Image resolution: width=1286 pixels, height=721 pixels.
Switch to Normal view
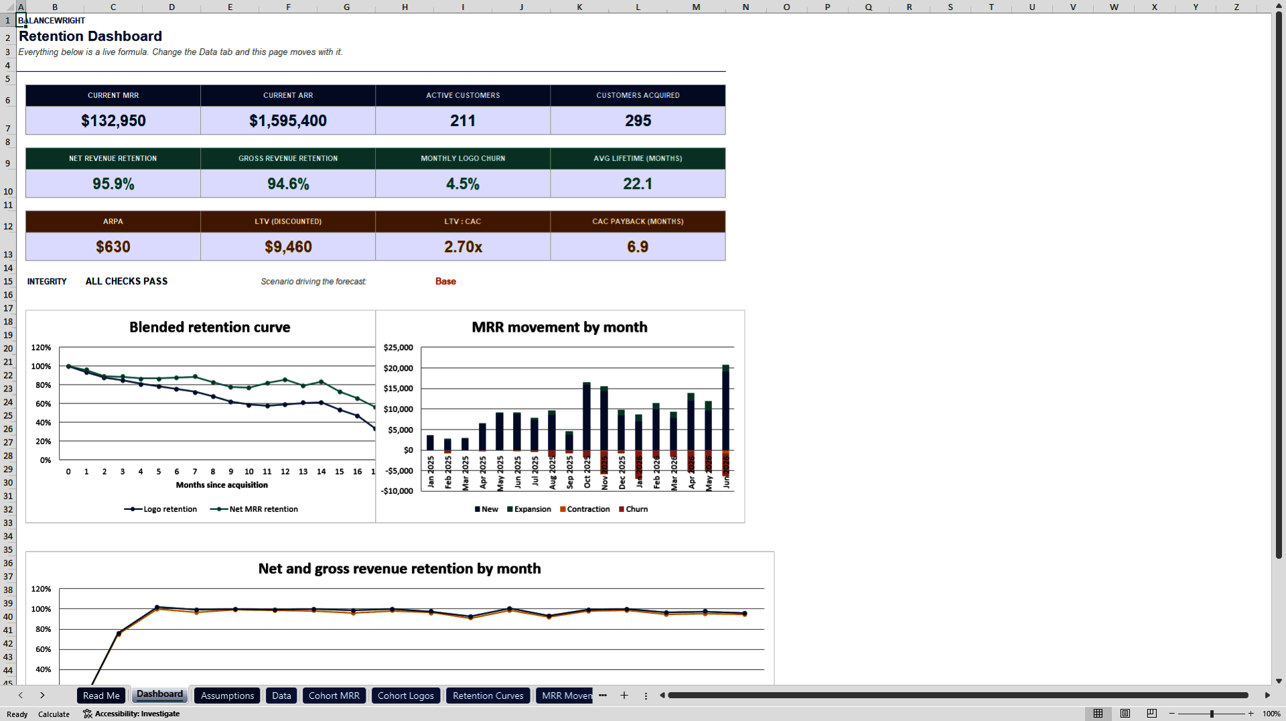(x=1098, y=714)
